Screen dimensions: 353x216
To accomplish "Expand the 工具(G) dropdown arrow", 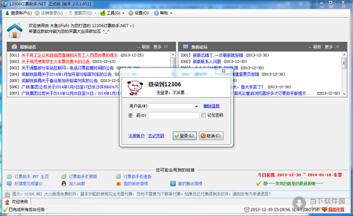I will pyautogui.click(x=124, y=14).
